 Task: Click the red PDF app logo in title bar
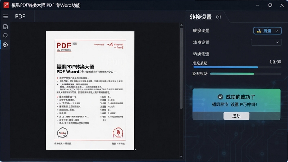6,5
